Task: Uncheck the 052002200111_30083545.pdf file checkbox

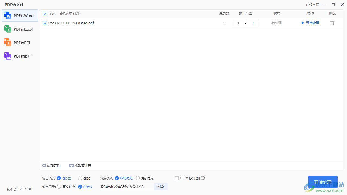Action: point(45,23)
